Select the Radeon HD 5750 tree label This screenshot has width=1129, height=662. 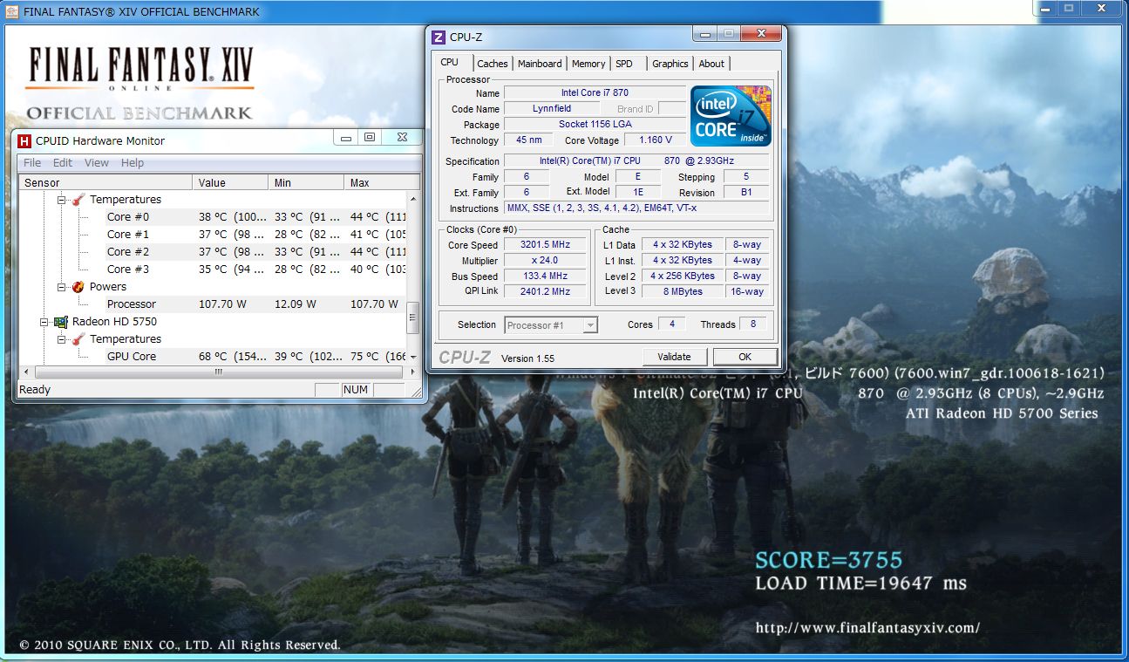click(115, 322)
